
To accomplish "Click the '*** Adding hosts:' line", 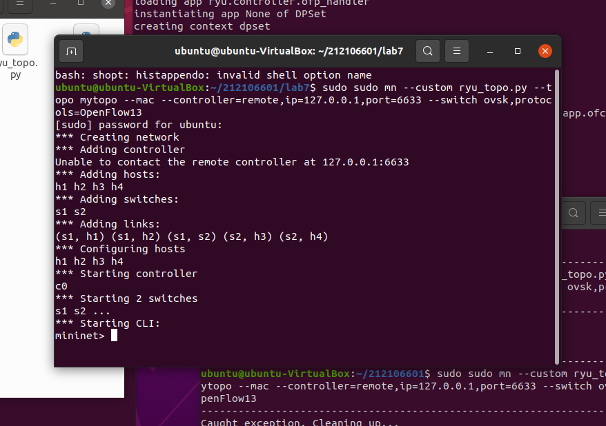I will tap(108, 174).
